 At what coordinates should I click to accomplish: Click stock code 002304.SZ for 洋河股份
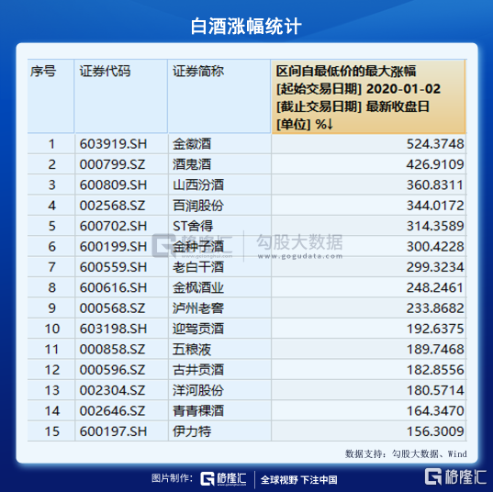[x=112, y=390]
